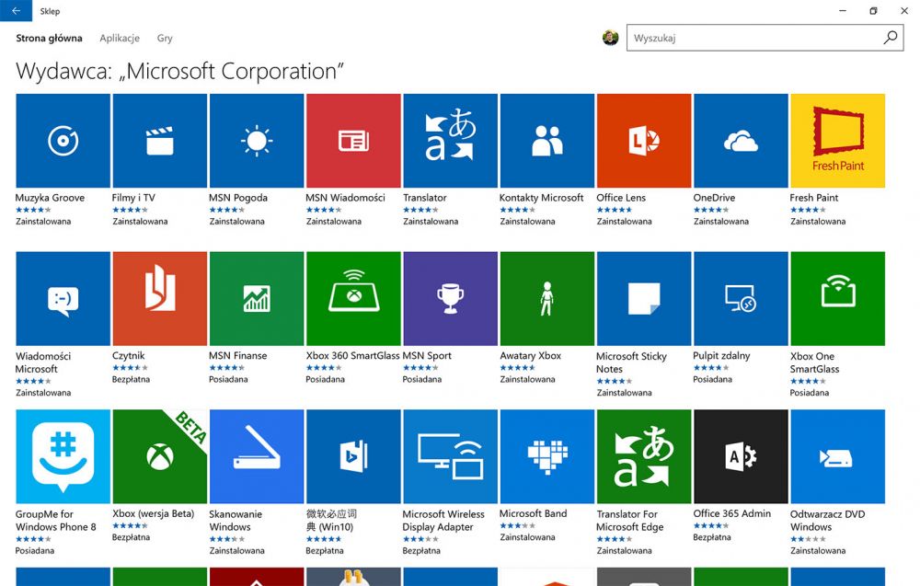Click the search magnifier icon
The width and height of the screenshot is (920, 586).
click(890, 38)
